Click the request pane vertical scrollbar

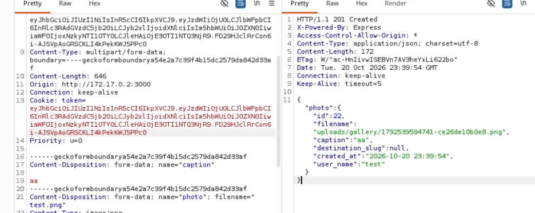278,111
